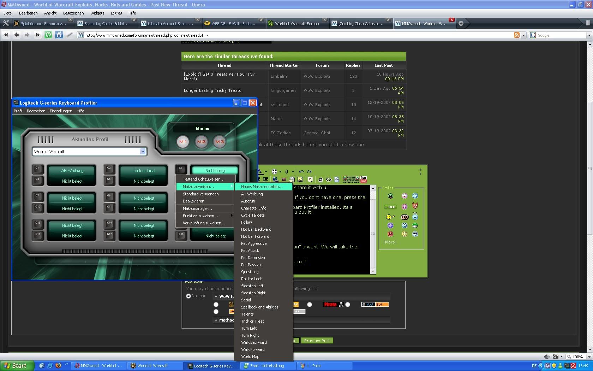Screen dimensions: 593x371
Task: Select the M2 mode button
Action: click(x=201, y=142)
